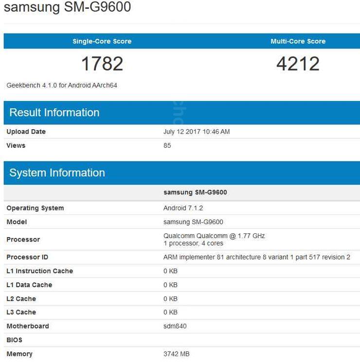Click the single-core score value 1782
Screen dimensions: 360x364
coord(102,64)
